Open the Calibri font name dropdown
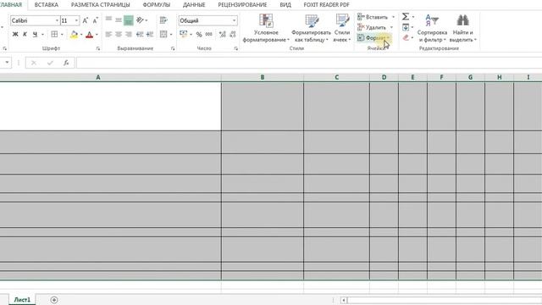The height and width of the screenshot is (305, 542). [x=57, y=20]
